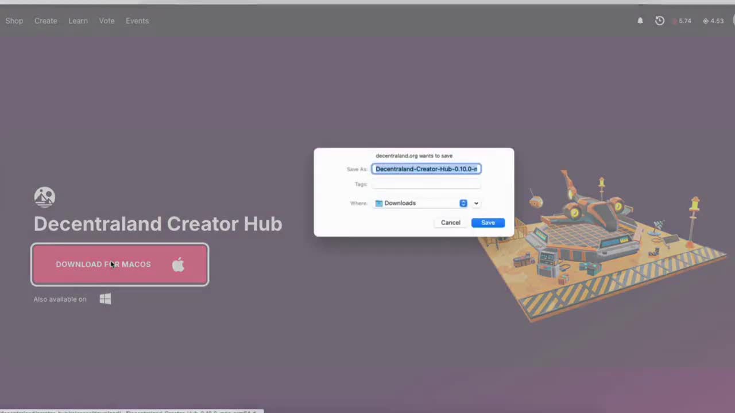Expand the save dialog with the chevron arrow
The width and height of the screenshot is (735, 413).
[x=476, y=203]
